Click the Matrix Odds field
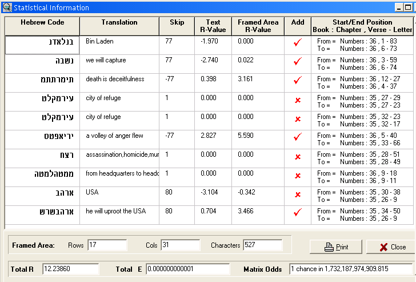Screen dimensions: 416x282 tap(351, 269)
